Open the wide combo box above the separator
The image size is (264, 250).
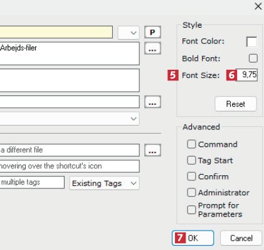[x=70, y=119]
